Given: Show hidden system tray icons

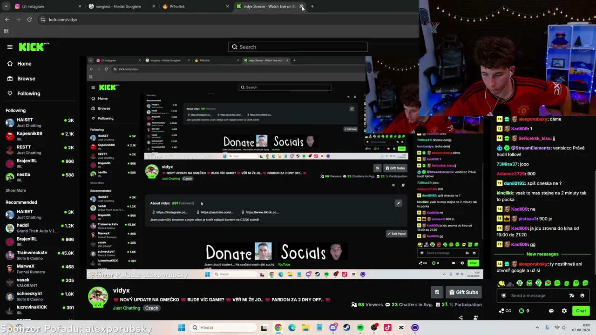Looking at the screenshot, I should tap(537, 328).
